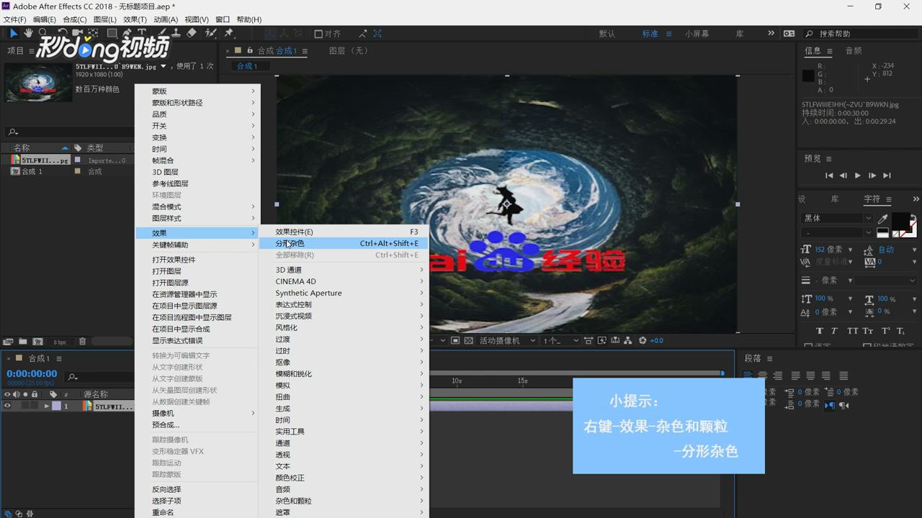Align paragraph text left
922x518 pixels.
(748, 376)
